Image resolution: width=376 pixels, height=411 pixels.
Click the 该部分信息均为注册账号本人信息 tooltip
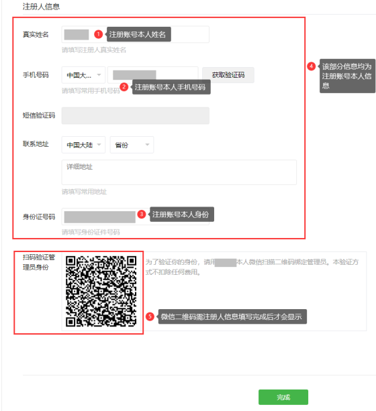(x=347, y=76)
